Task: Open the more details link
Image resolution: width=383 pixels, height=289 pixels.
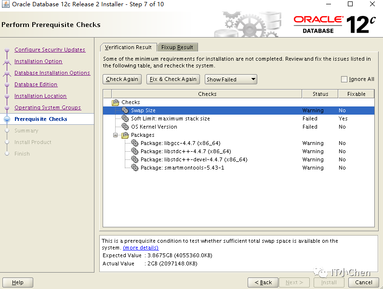Action: pos(141,248)
